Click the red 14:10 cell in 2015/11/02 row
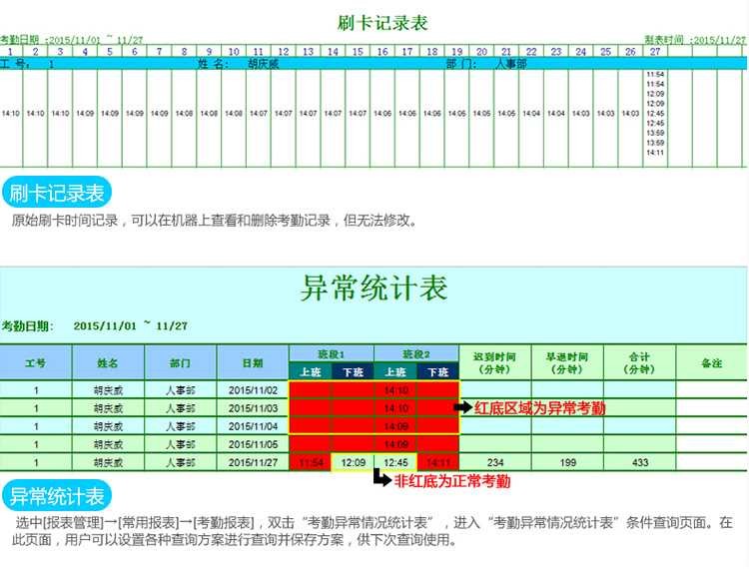749x569 pixels. (x=395, y=390)
